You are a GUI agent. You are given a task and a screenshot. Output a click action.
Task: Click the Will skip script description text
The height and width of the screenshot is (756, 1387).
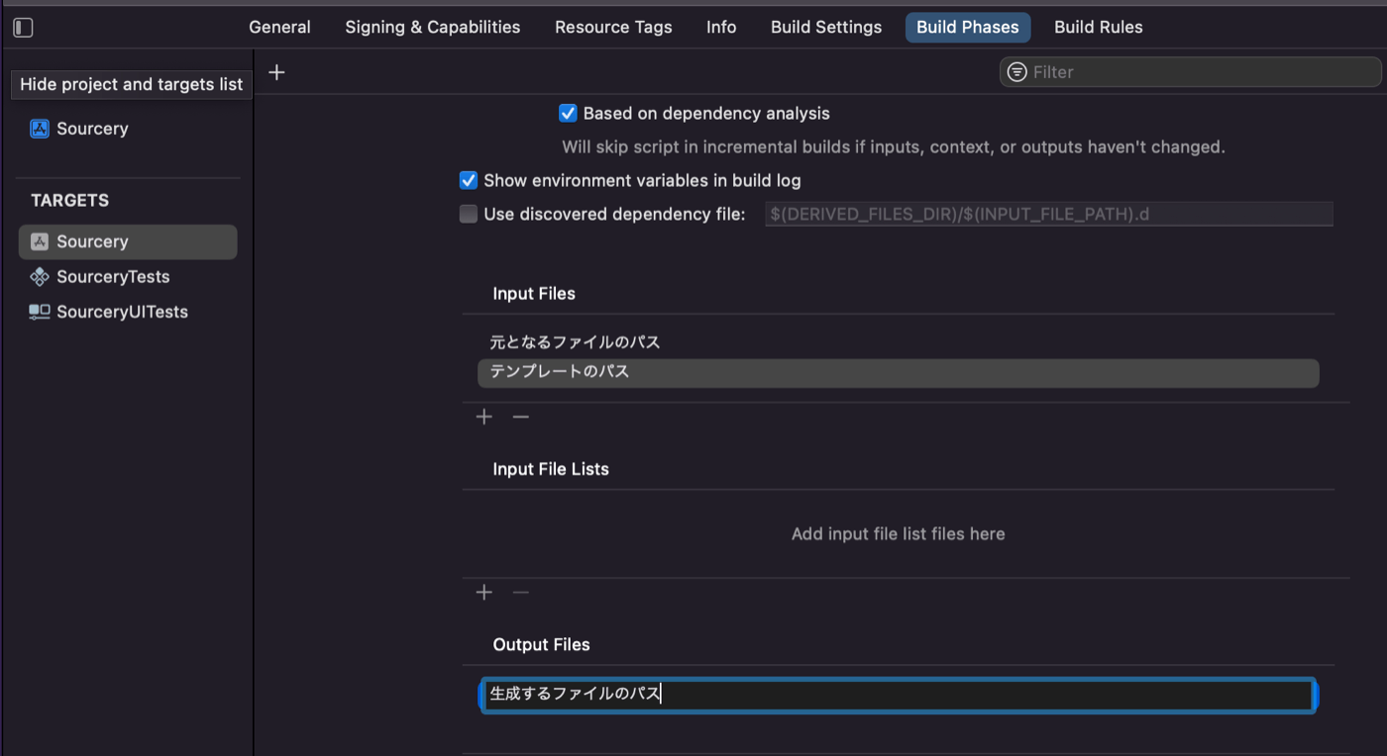point(894,147)
